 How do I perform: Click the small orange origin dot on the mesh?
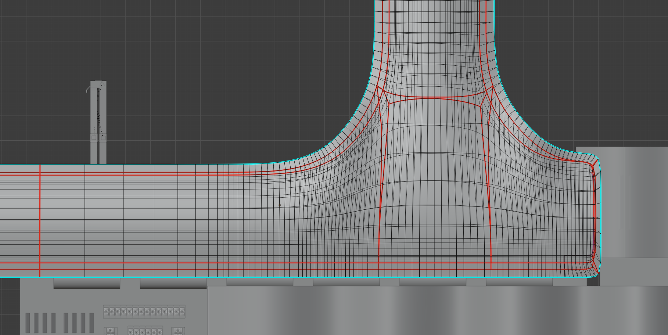(280, 205)
